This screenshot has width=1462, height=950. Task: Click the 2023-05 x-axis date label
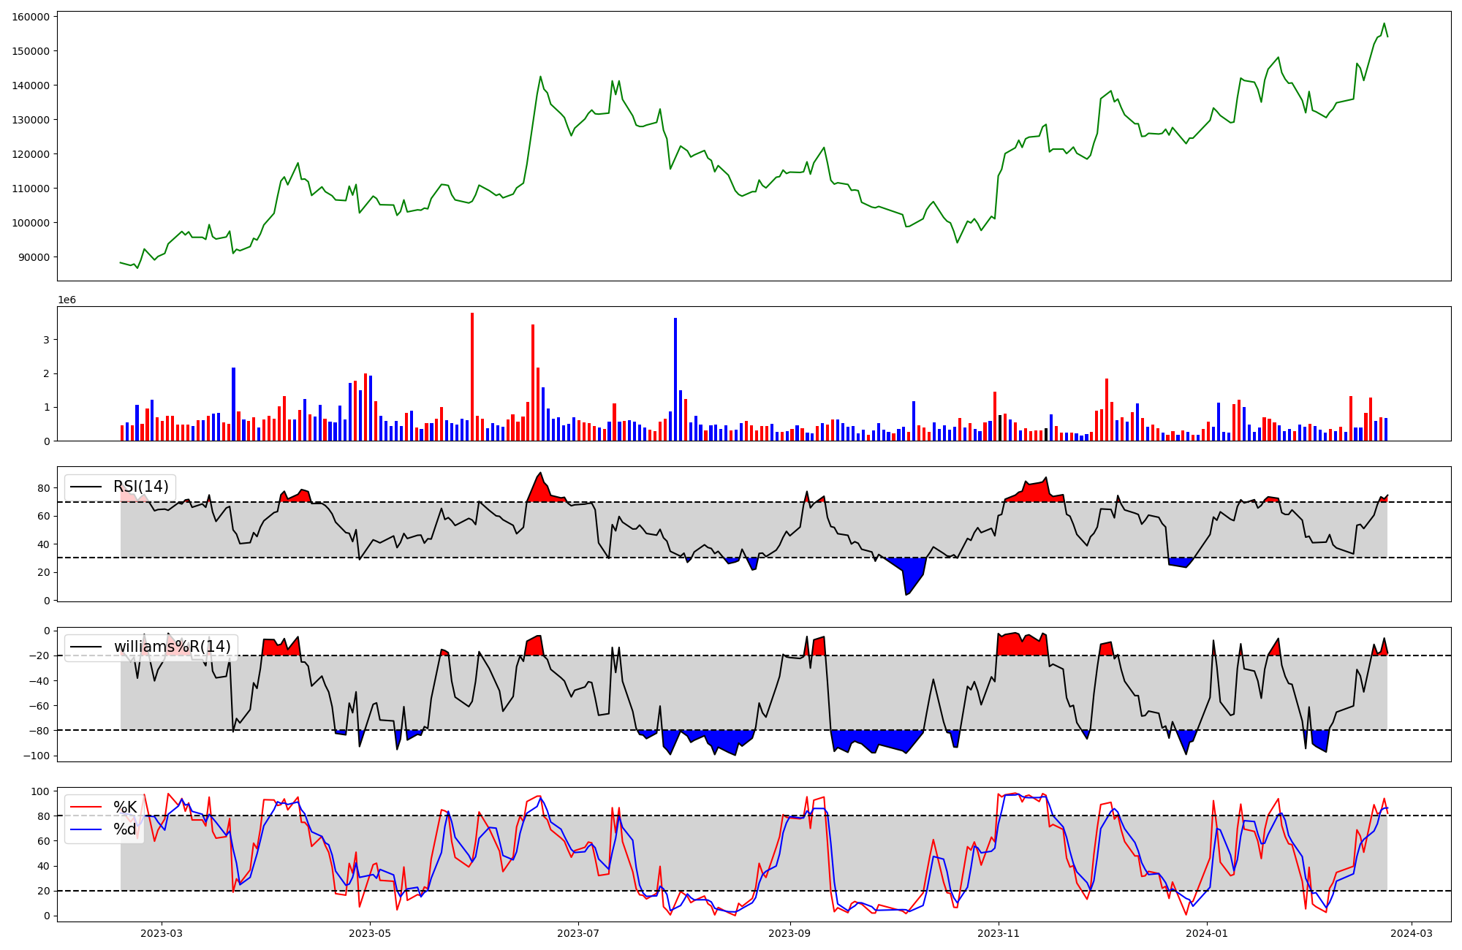coord(370,933)
